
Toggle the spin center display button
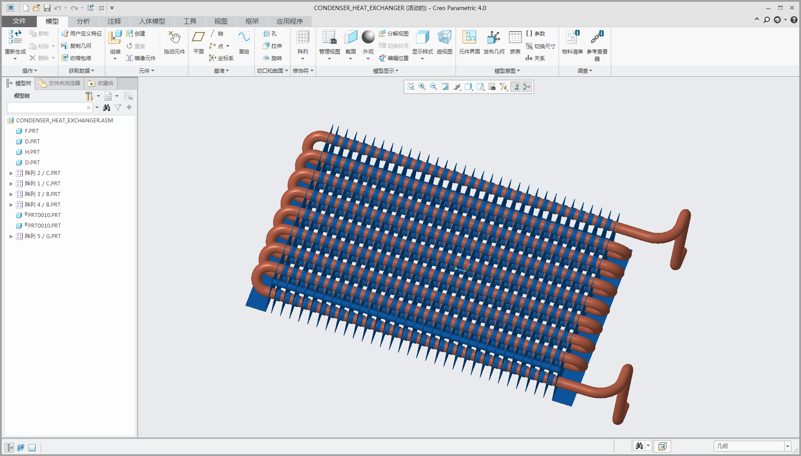tap(527, 87)
